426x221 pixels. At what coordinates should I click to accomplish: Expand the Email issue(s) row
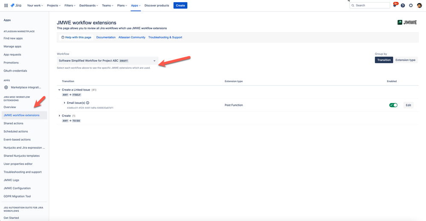[64, 103]
